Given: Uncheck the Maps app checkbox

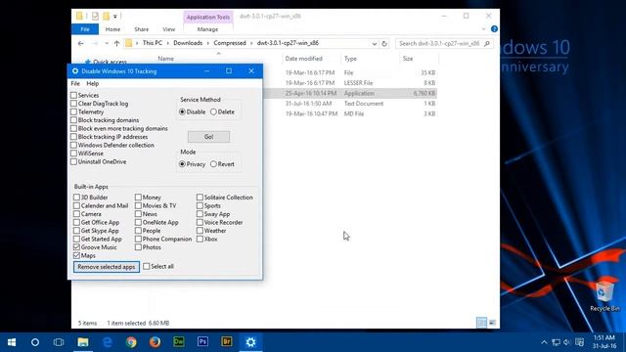Looking at the screenshot, I should point(76,255).
